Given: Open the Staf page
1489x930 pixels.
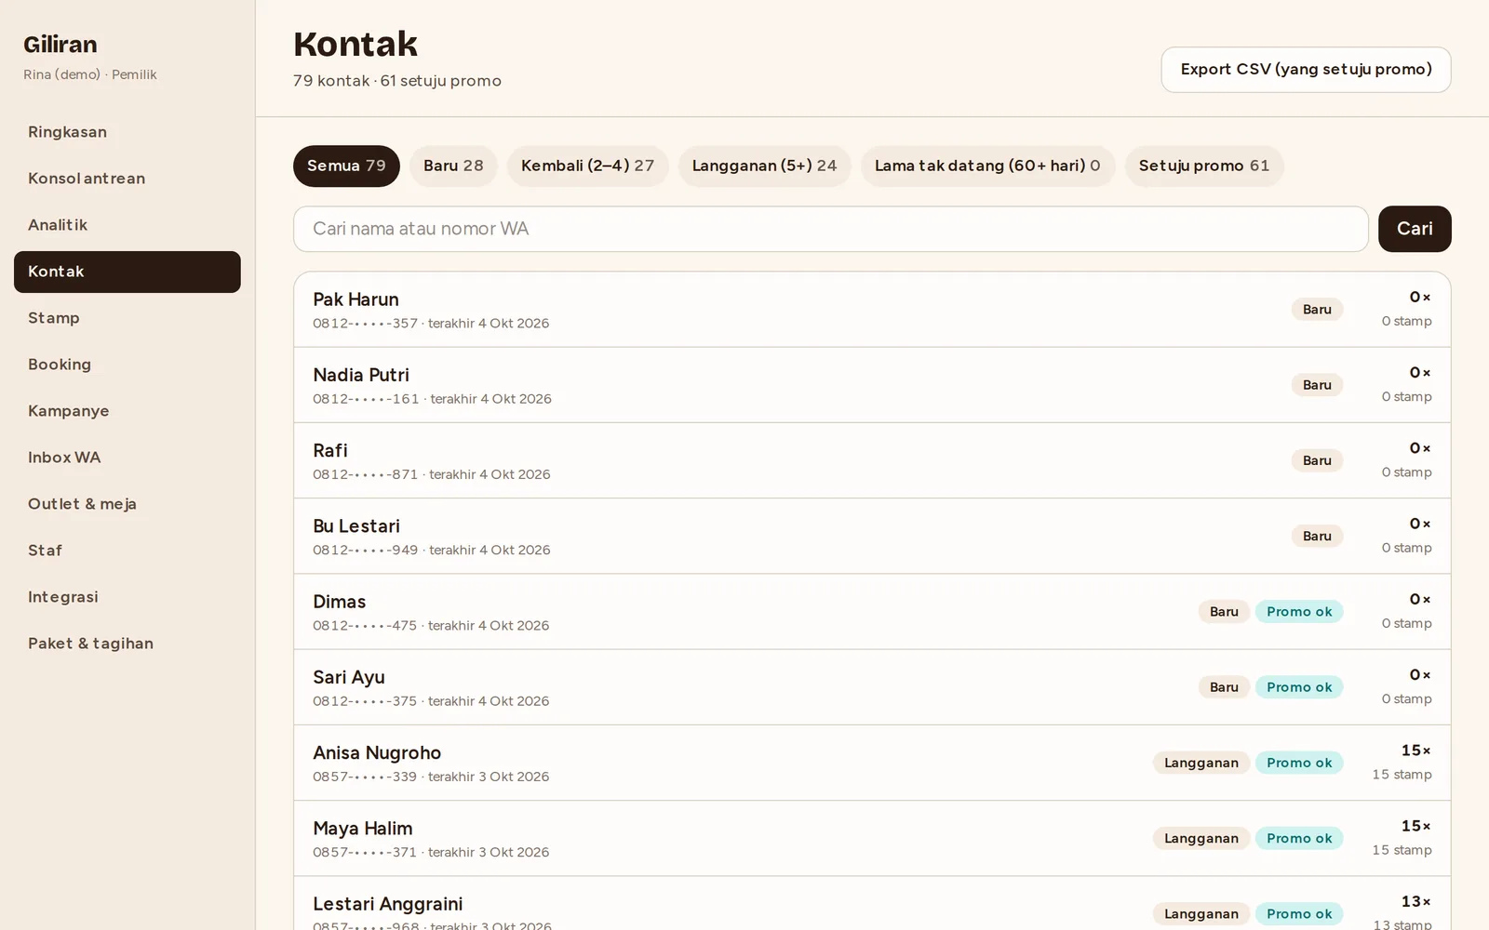Looking at the screenshot, I should coord(127,551).
